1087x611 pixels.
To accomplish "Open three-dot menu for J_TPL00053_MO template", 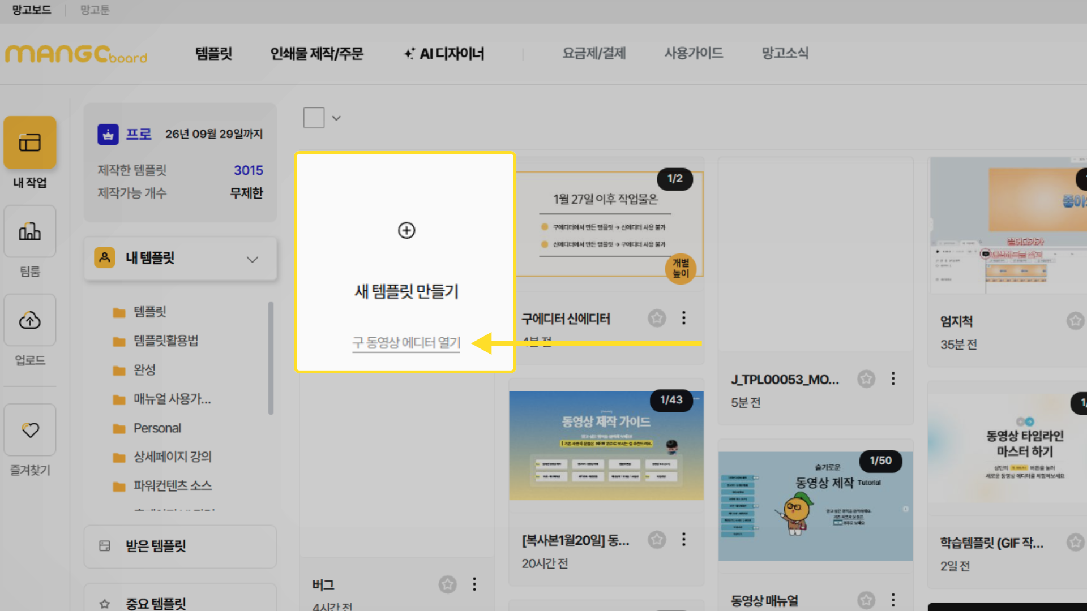I will point(893,378).
